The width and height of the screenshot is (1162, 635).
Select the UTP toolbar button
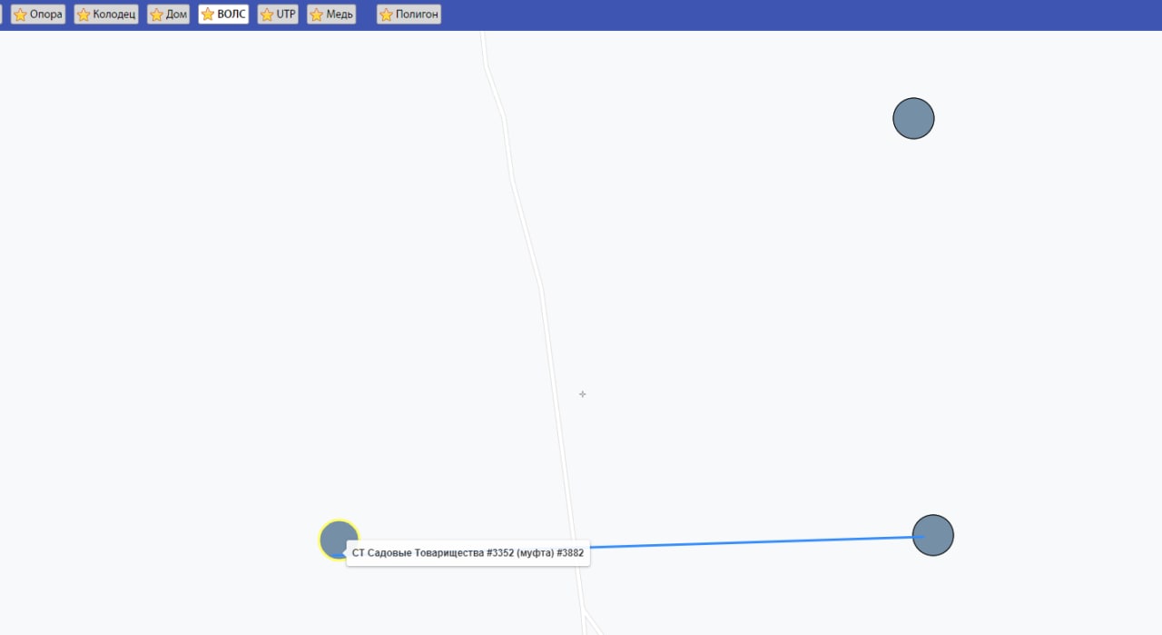[x=278, y=15]
